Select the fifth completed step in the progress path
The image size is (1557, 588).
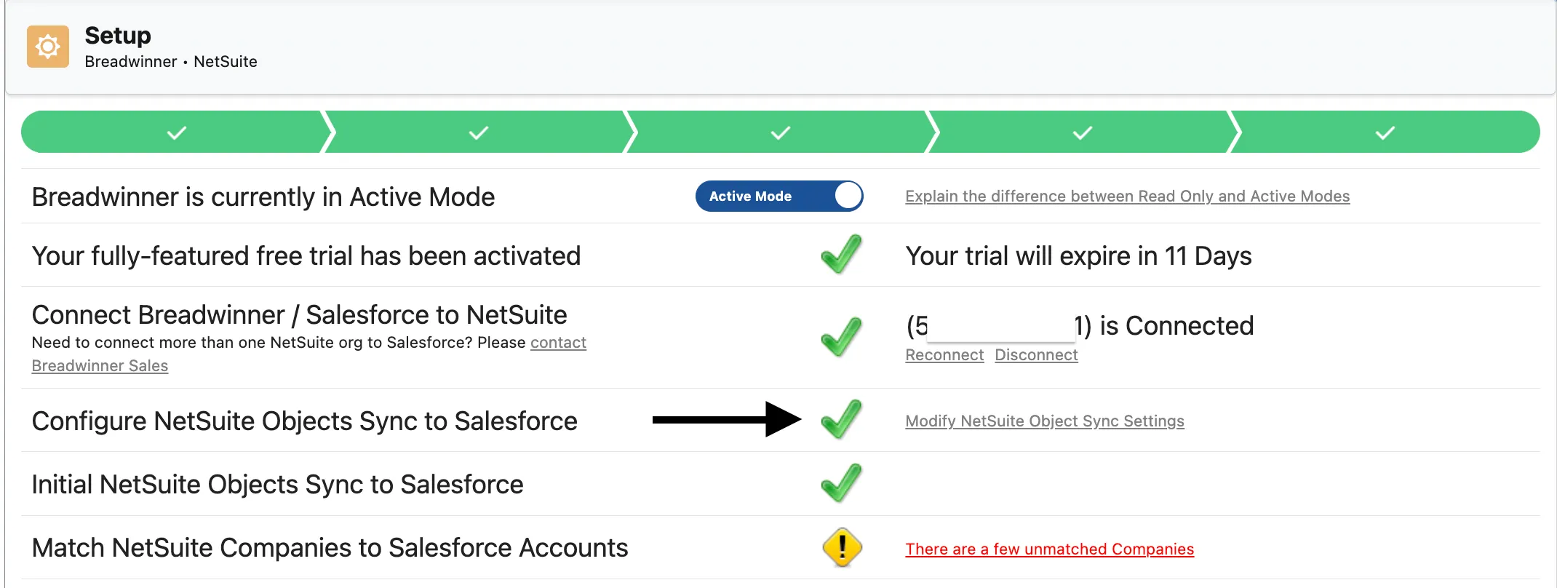1385,132
